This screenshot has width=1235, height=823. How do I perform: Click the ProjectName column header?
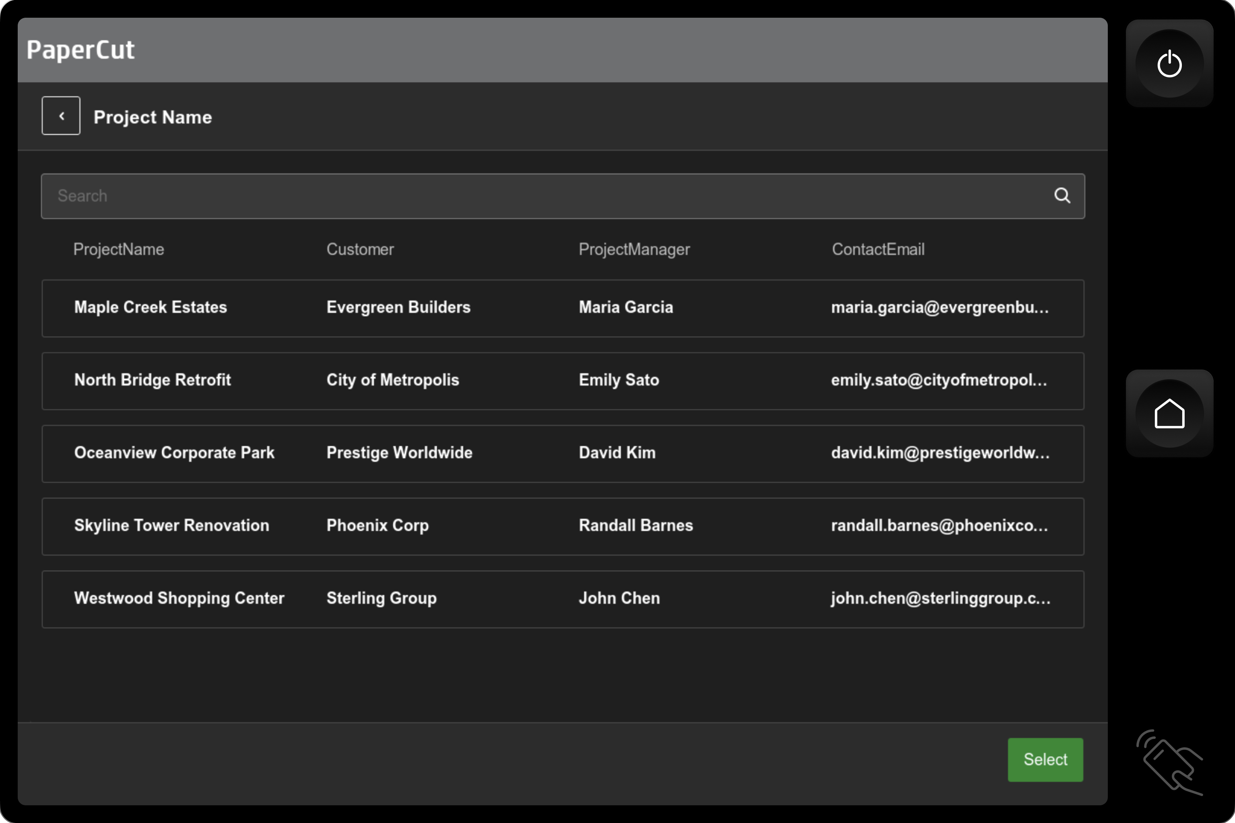coord(119,249)
